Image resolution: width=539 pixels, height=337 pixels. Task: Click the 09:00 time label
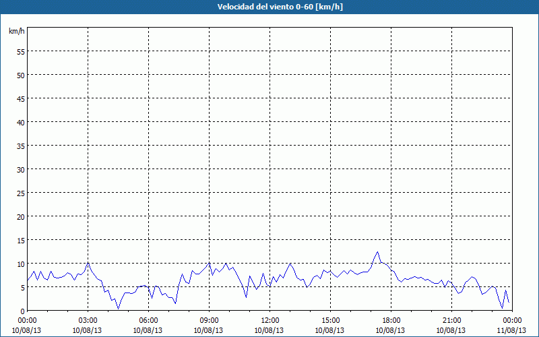coord(209,321)
